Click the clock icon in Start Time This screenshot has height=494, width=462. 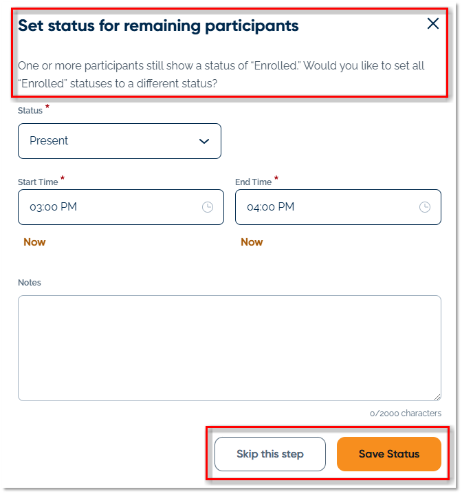208,207
